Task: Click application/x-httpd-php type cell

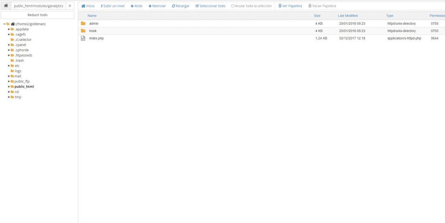Action: pyautogui.click(x=404, y=38)
